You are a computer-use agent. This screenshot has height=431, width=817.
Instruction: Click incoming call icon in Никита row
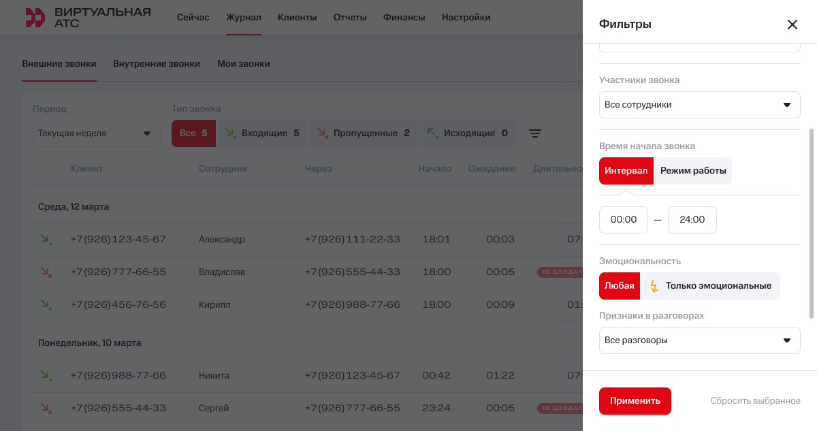46,376
